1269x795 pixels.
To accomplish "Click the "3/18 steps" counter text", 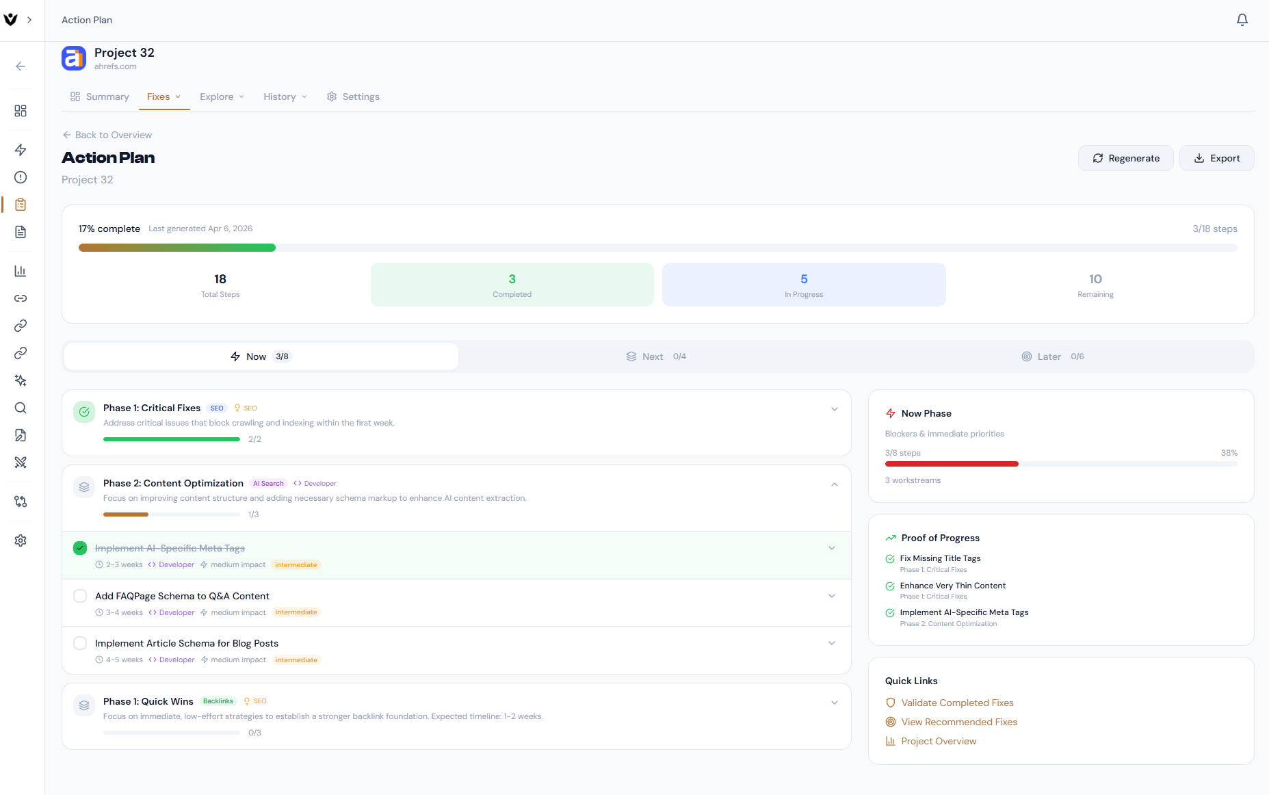I will point(1215,229).
